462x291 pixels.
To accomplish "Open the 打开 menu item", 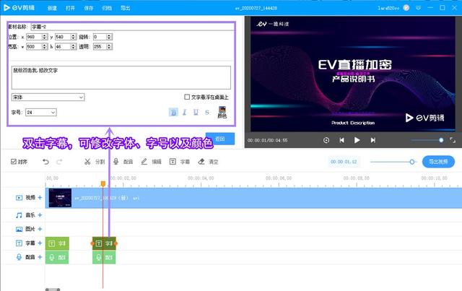I will [70, 8].
